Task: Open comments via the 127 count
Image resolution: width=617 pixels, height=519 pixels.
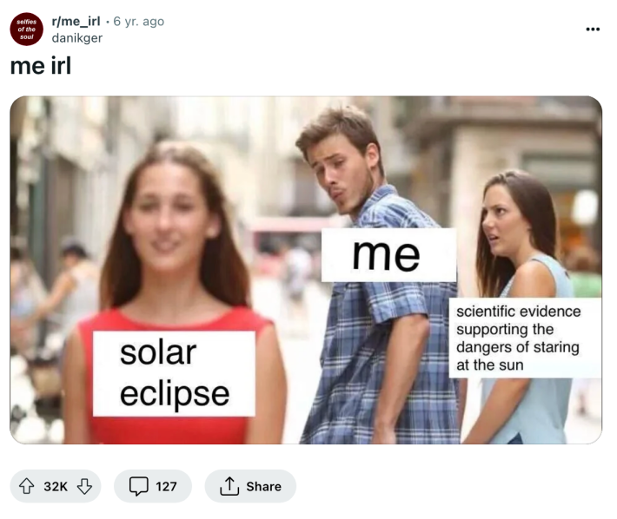Action: coord(166,486)
